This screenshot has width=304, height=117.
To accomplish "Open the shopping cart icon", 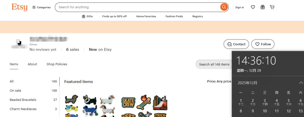I will click(272, 7).
